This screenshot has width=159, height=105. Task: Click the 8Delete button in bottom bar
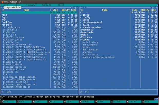pos(117,102)
